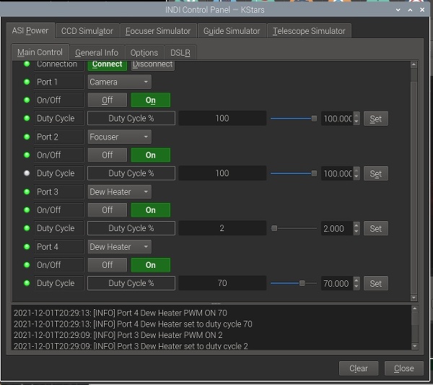Turn Off Port 4 power
This screenshot has height=385, width=433.
pyautogui.click(x=107, y=265)
